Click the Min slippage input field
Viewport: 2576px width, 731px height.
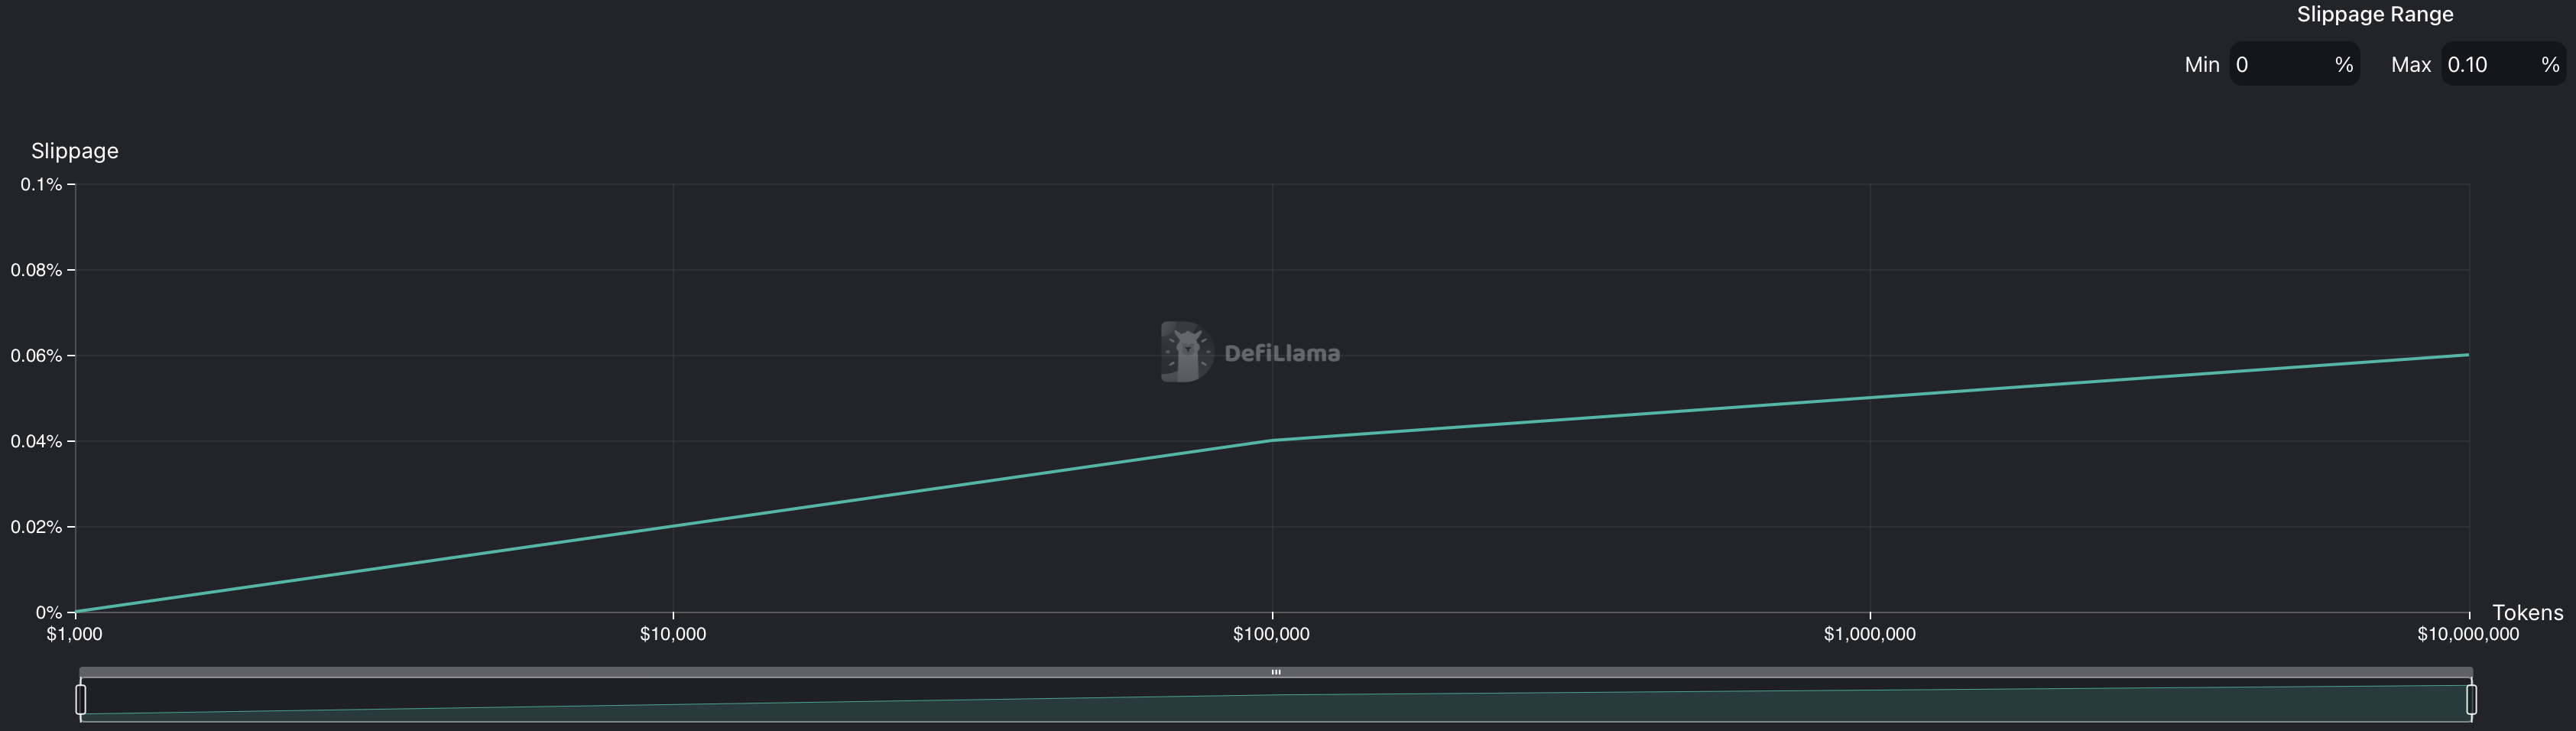click(x=2280, y=65)
